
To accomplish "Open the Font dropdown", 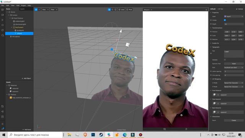I will [x=234, y=67].
